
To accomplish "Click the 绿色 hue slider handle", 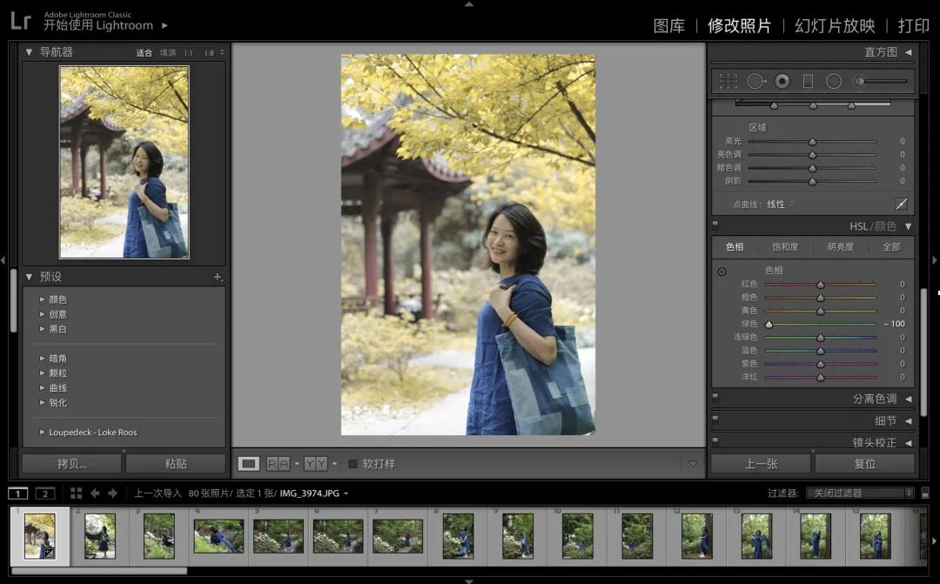I will [769, 324].
